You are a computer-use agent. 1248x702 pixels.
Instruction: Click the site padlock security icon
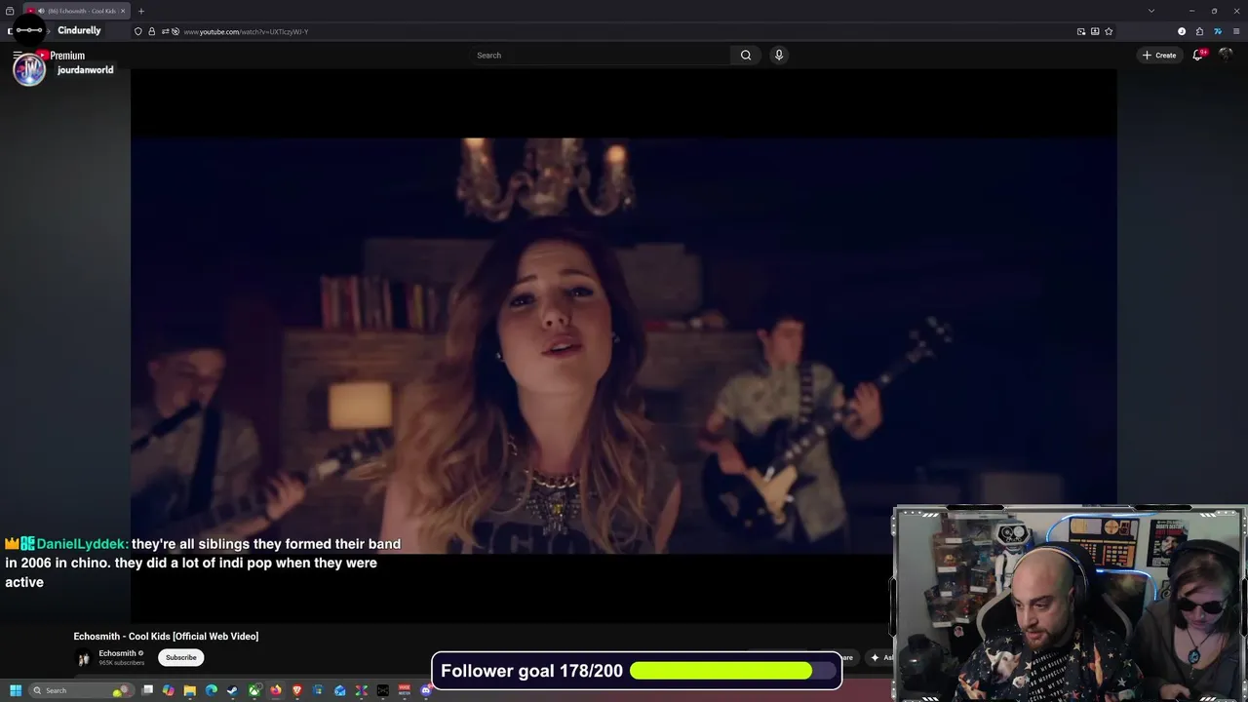(151, 31)
